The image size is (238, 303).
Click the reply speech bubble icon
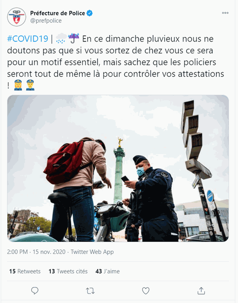click(x=35, y=291)
